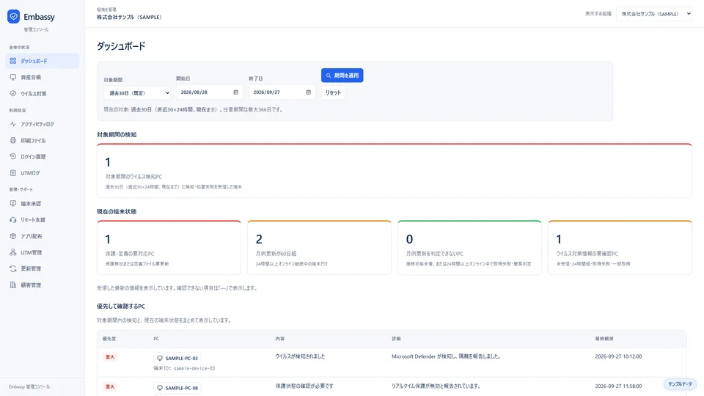
Task: Go to アプリ配布 page
Action: pyautogui.click(x=43, y=236)
